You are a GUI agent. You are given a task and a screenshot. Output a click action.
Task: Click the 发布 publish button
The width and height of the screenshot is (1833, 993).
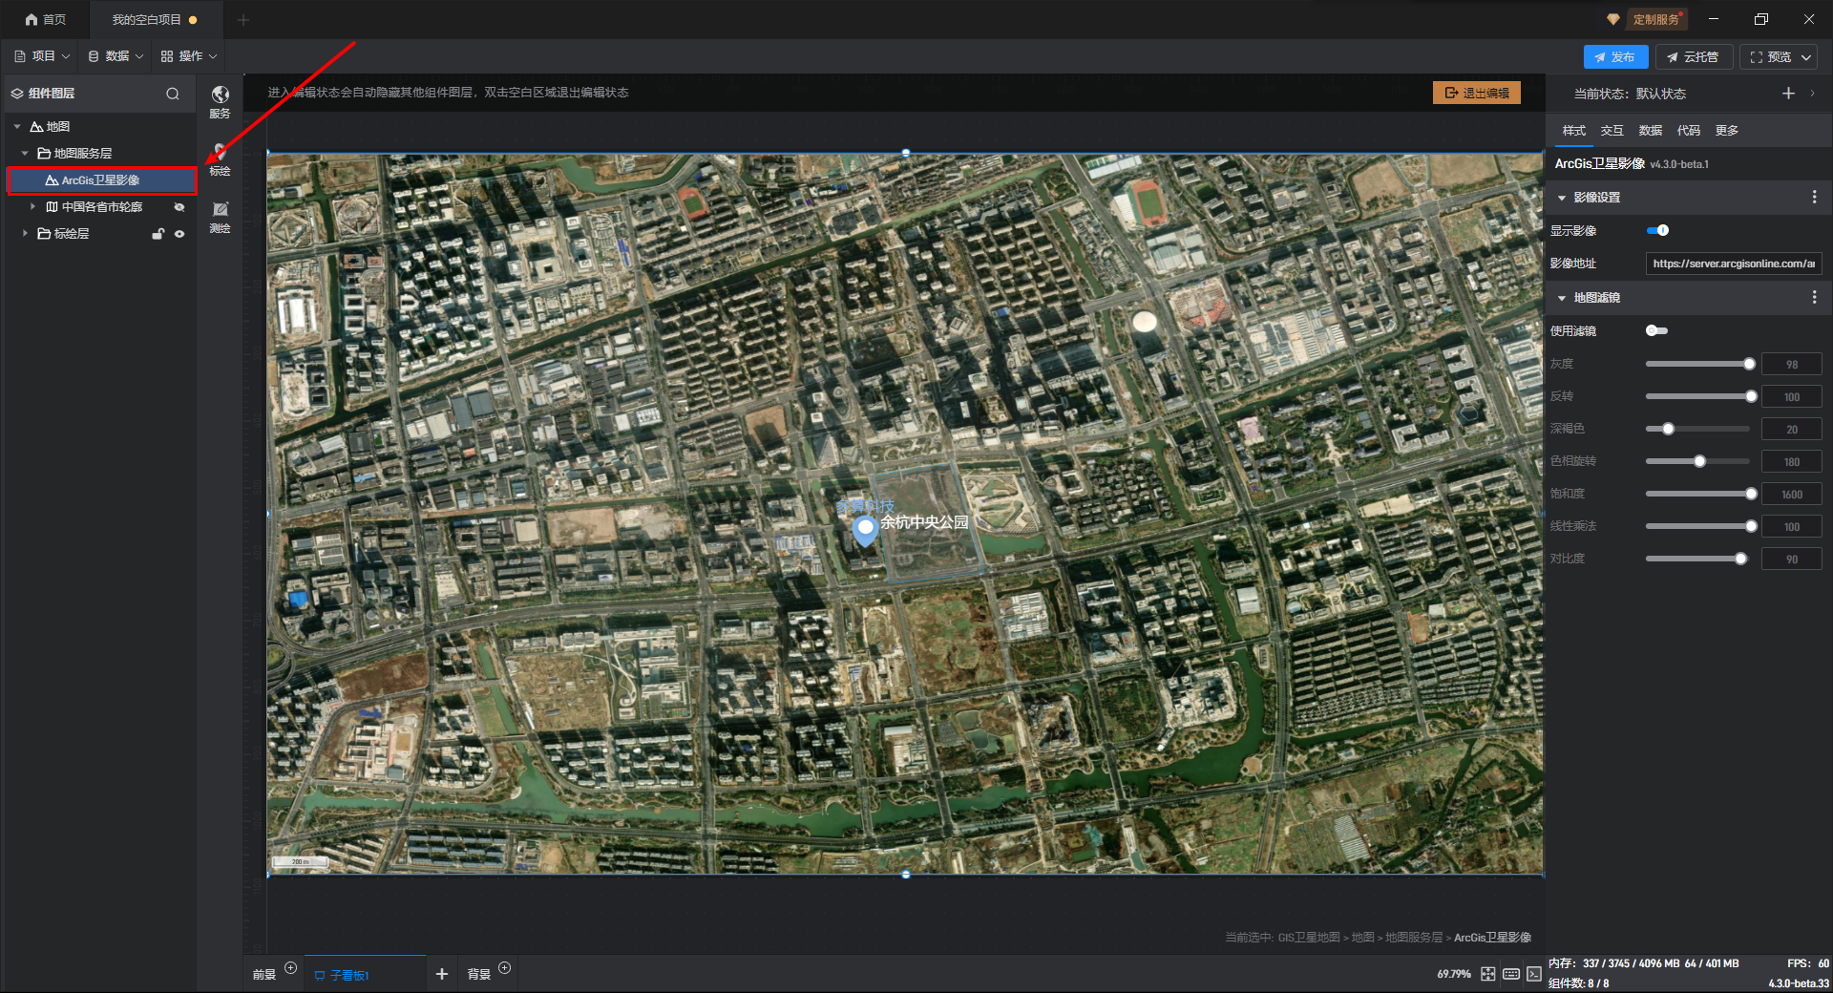(x=1615, y=57)
